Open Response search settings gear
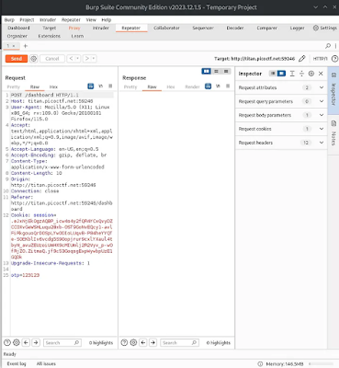The width and height of the screenshot is (339, 368). pyautogui.click(x=133, y=342)
